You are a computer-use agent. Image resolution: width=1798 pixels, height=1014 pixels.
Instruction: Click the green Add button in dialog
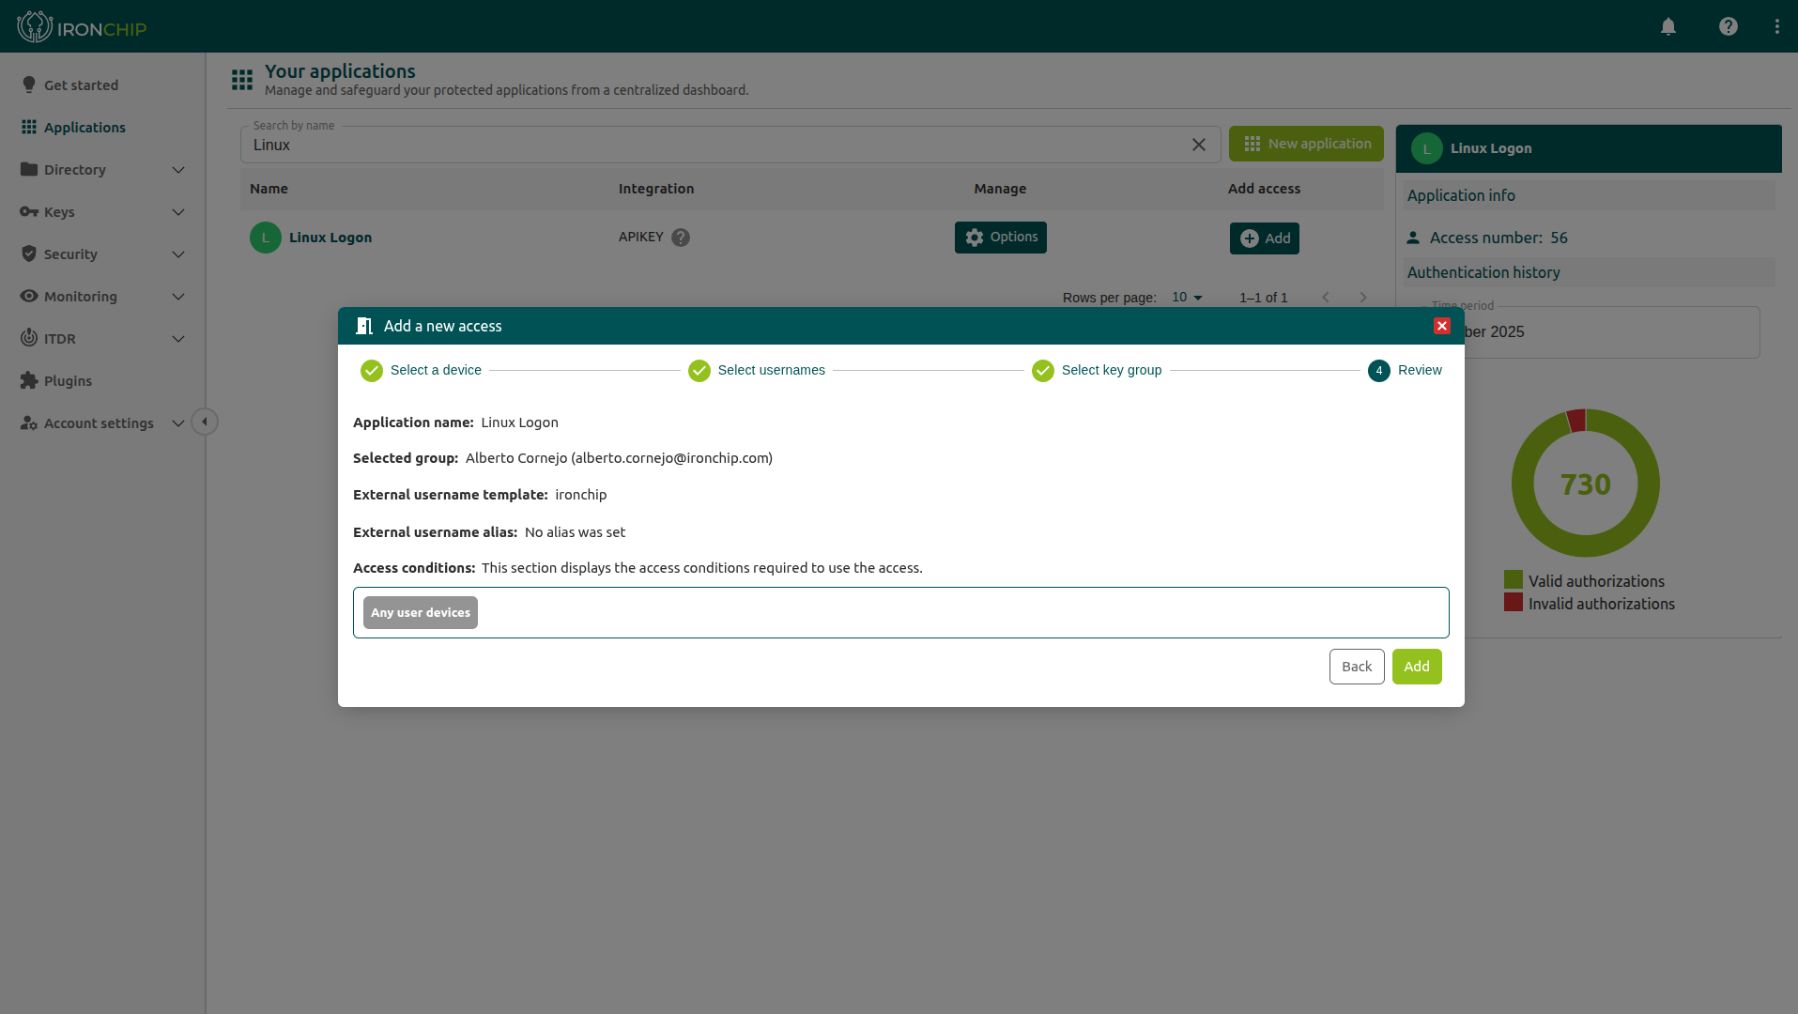pos(1416,667)
